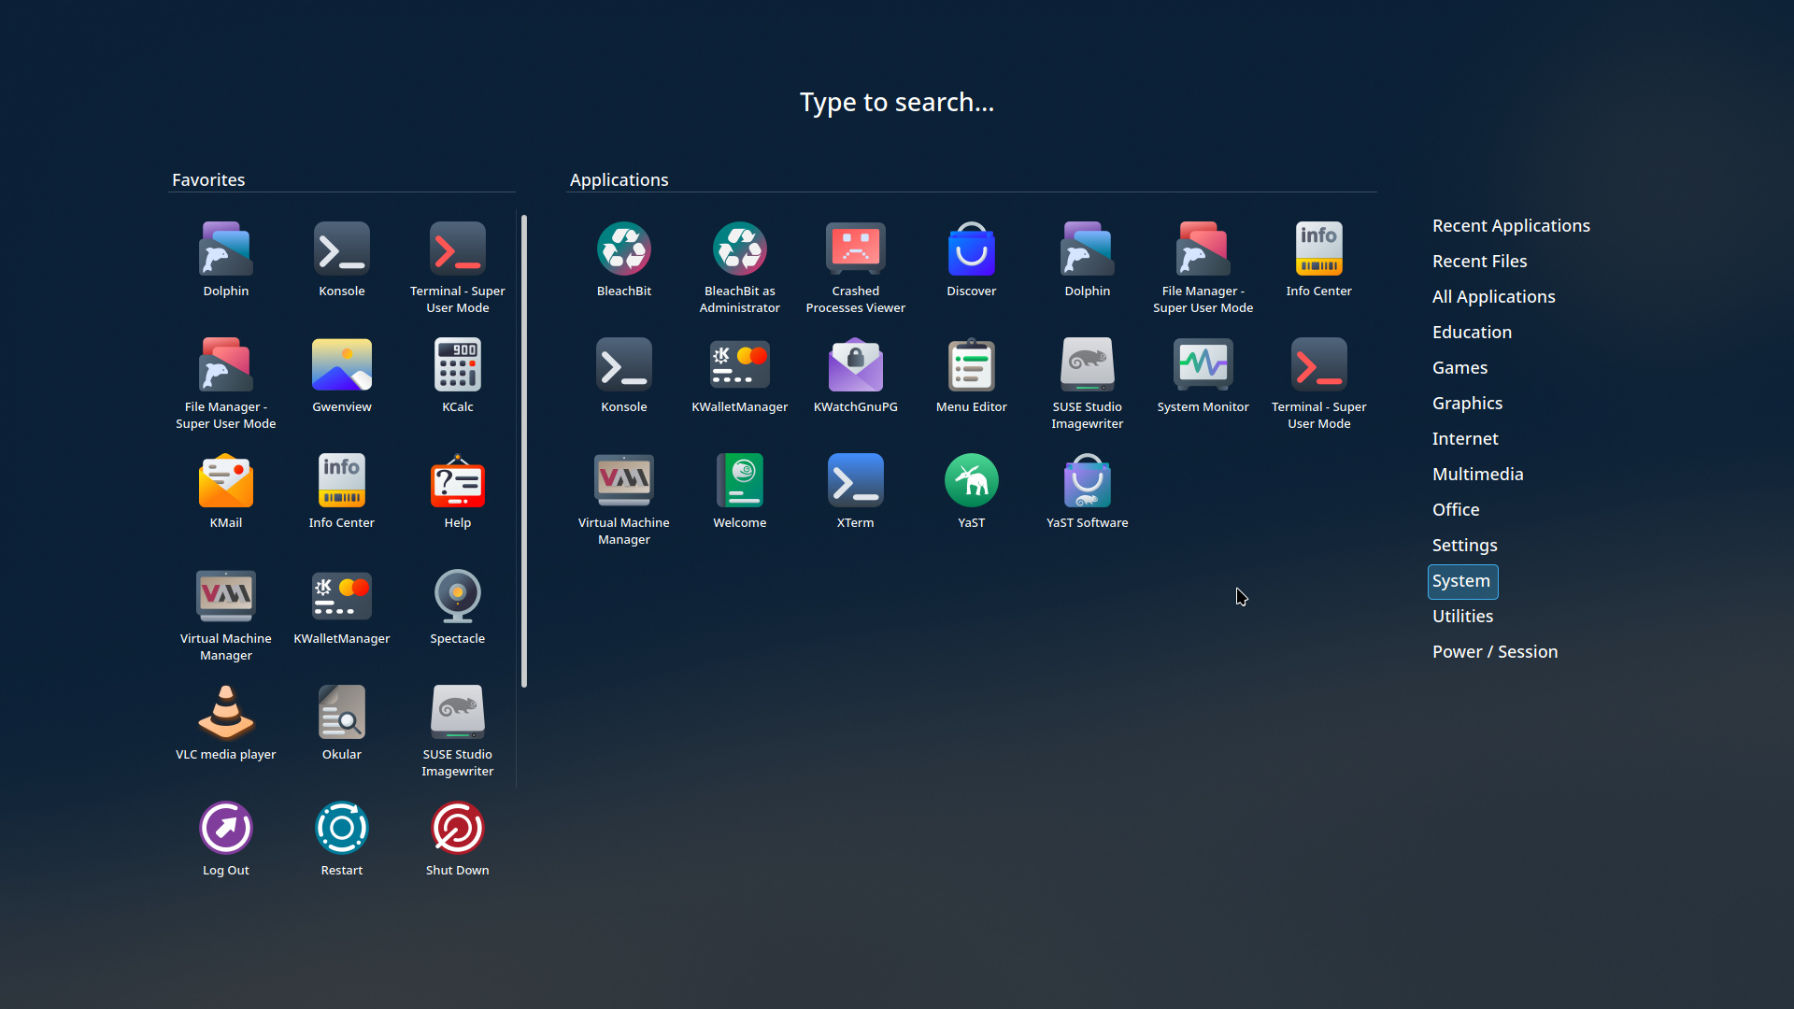Open Info Center in Favorites

(x=342, y=491)
